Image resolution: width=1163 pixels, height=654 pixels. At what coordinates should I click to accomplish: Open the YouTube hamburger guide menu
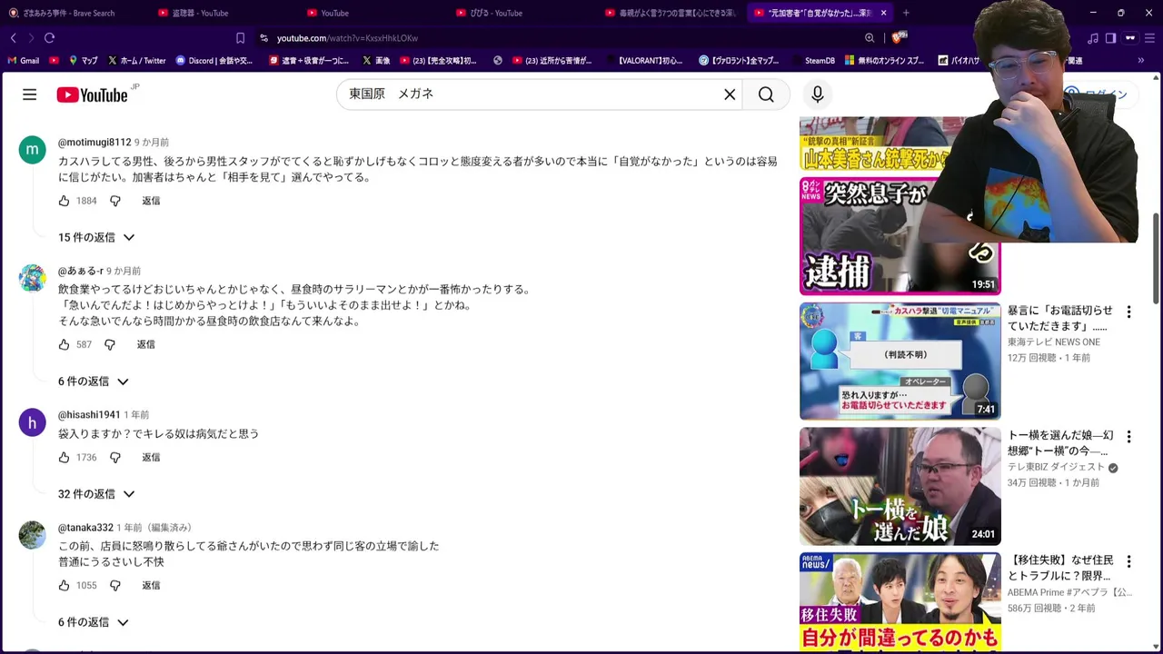click(29, 94)
